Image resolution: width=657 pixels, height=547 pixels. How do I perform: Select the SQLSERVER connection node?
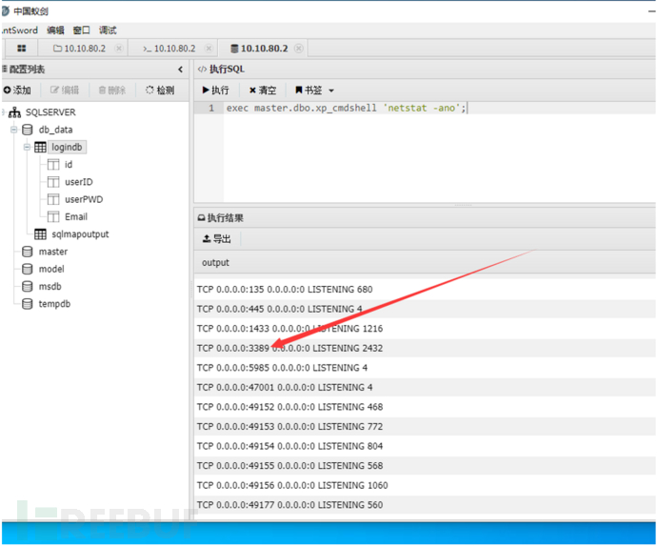click(x=50, y=112)
